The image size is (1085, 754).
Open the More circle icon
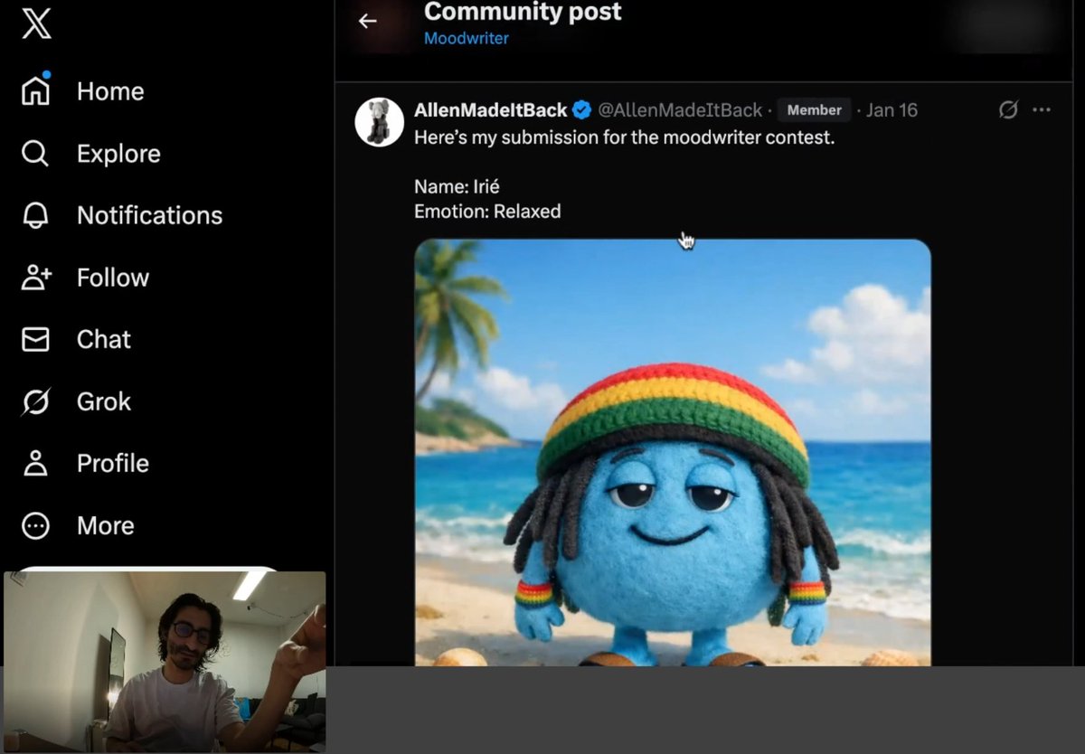(x=35, y=525)
